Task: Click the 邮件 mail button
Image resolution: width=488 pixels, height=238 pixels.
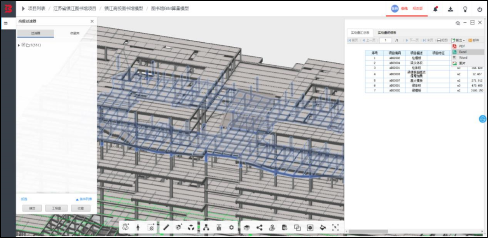Action: [474, 40]
